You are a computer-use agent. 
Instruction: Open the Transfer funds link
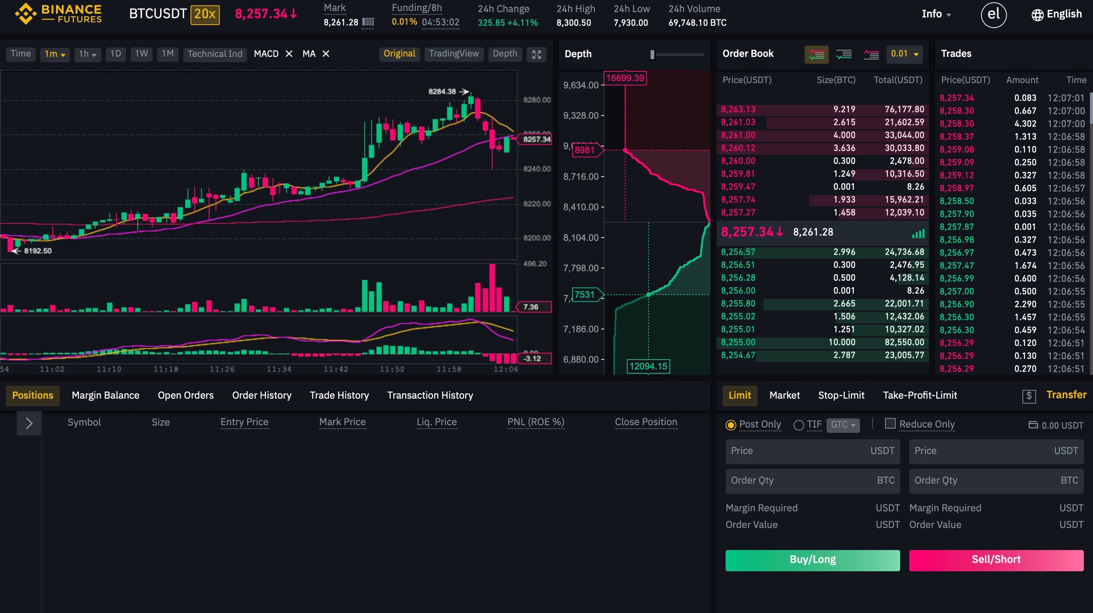[x=1066, y=395]
